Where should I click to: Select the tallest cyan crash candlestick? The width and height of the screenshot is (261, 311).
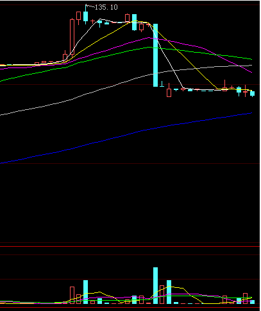pos(156,55)
